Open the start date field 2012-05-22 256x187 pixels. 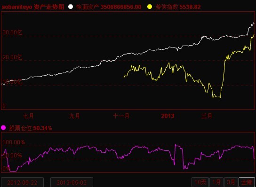[x=22, y=182]
